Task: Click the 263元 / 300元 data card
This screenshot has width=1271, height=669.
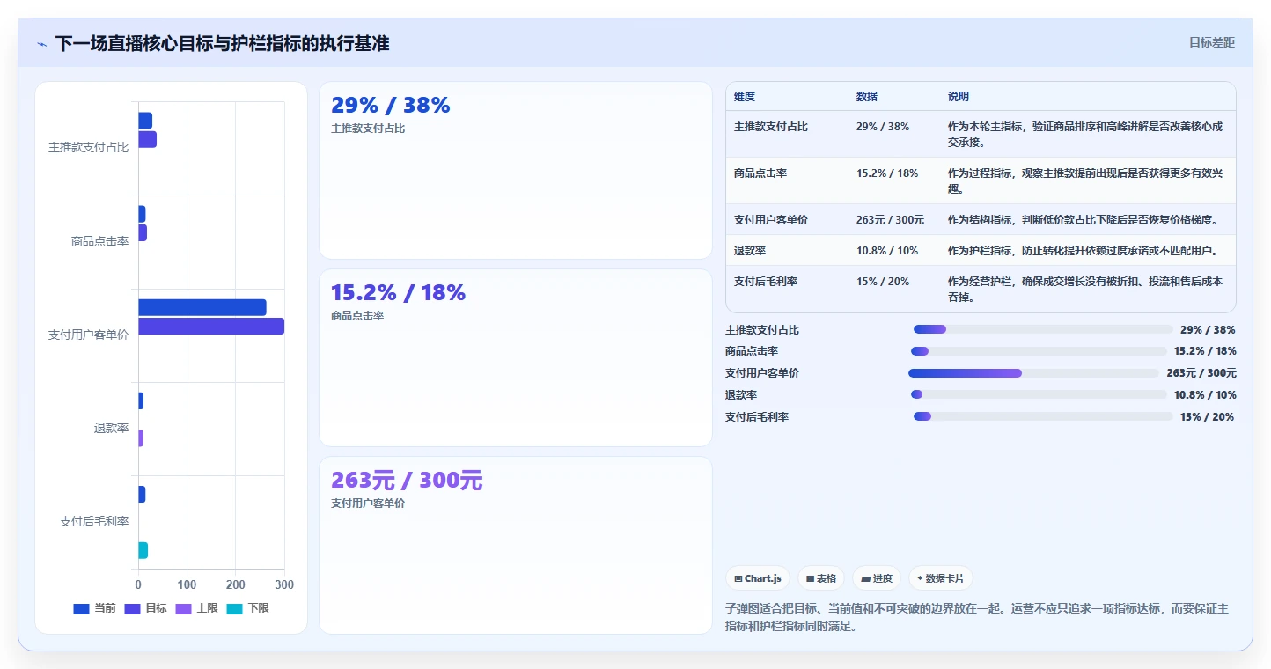Action: (x=515, y=545)
